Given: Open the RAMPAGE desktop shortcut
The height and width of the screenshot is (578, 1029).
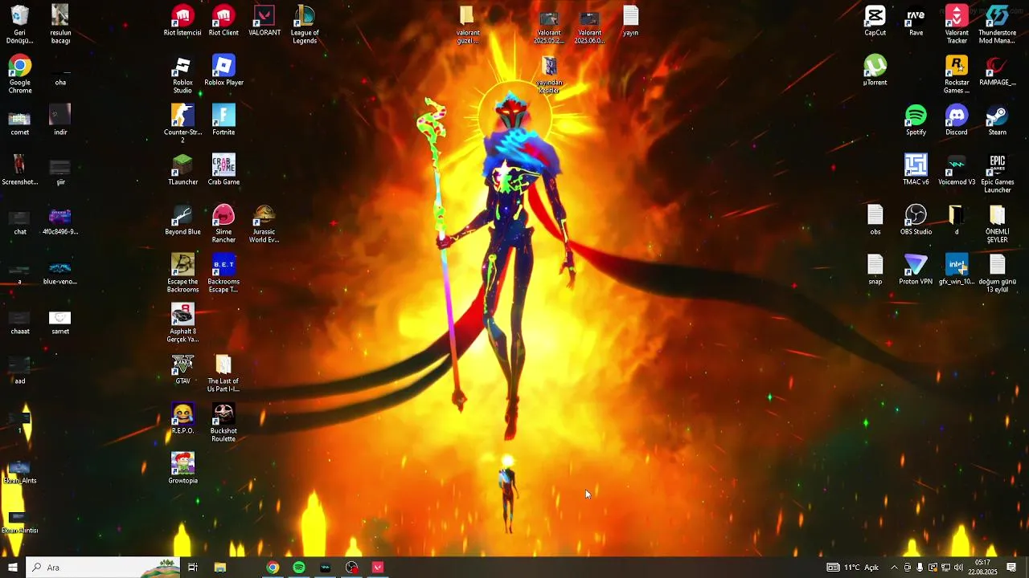Looking at the screenshot, I should [997, 71].
